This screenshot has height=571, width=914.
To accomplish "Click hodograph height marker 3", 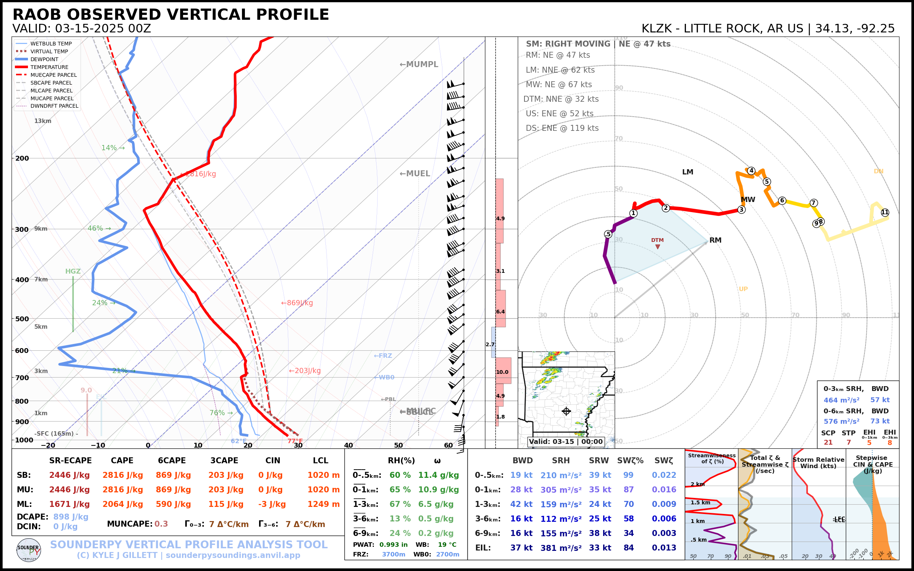I will [x=741, y=209].
